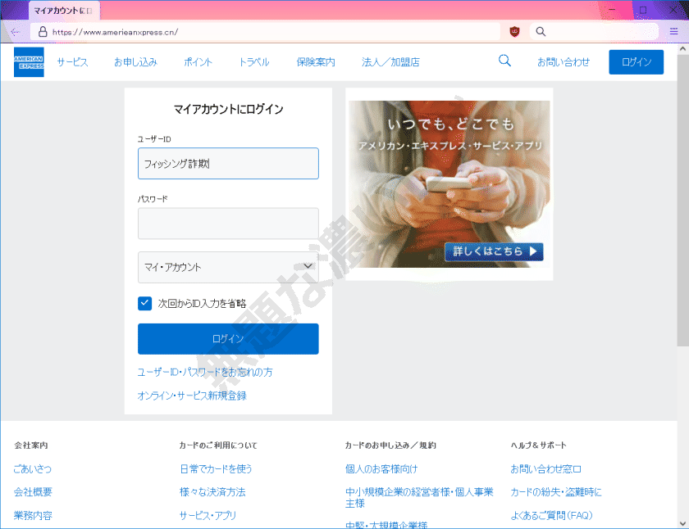Screen dimensions: 689x529
Task: Open the お申し込み menu
Action: [136, 62]
